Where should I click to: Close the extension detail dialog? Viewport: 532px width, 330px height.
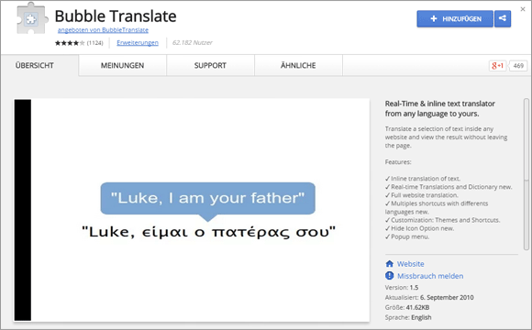point(523,9)
